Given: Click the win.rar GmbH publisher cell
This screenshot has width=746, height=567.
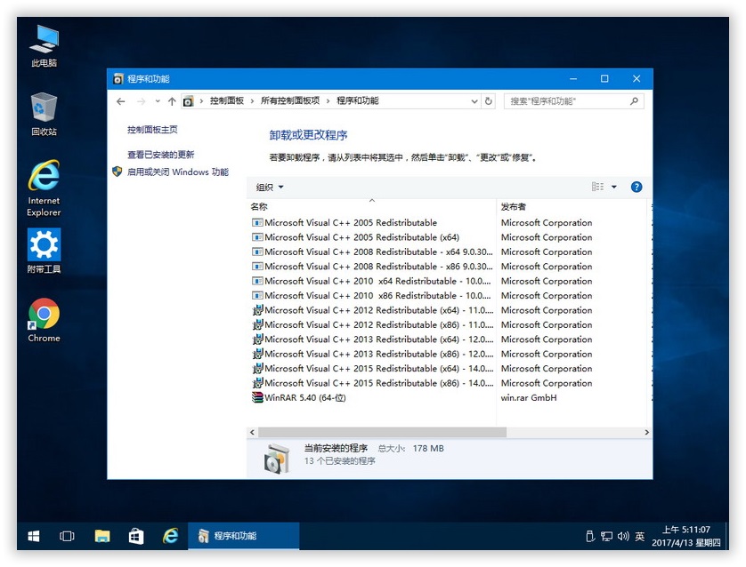Looking at the screenshot, I should [529, 398].
